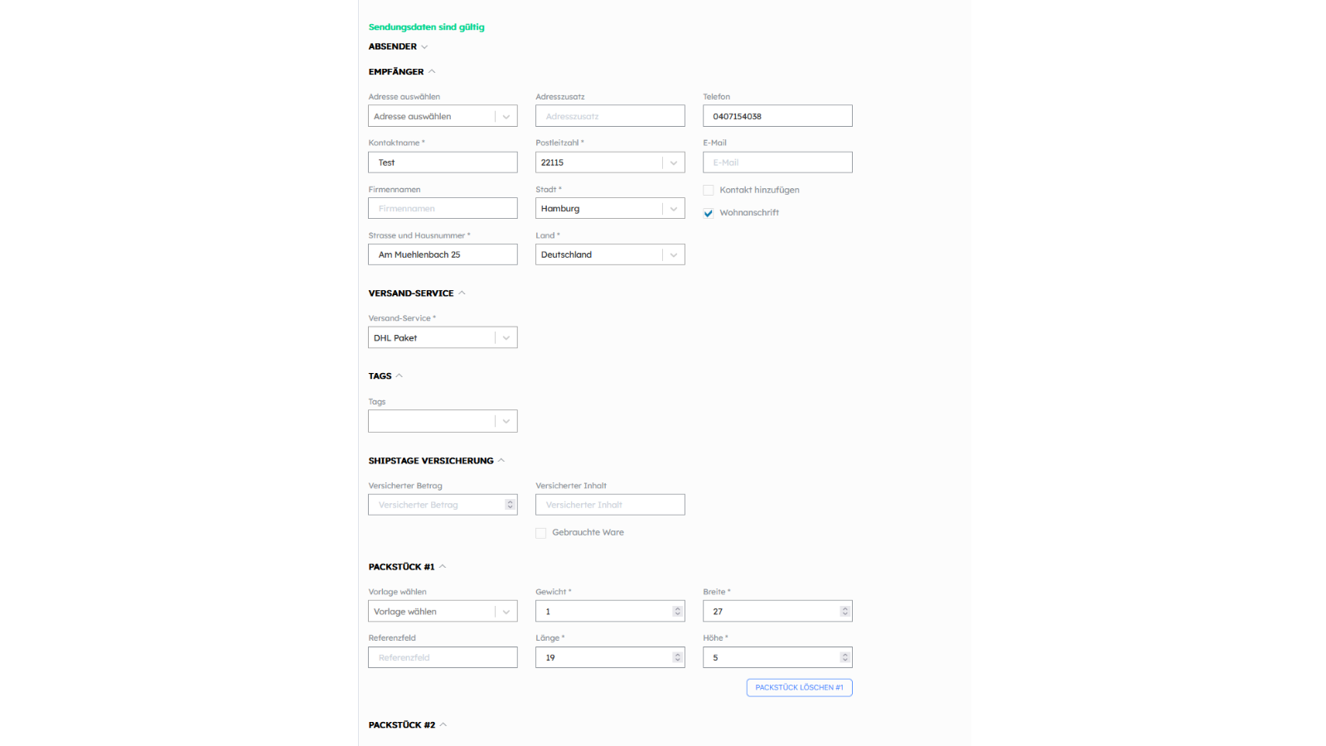This screenshot has width=1326, height=746.
Task: Enable the Kontakt hinzufügen checkbox
Action: coord(709,190)
